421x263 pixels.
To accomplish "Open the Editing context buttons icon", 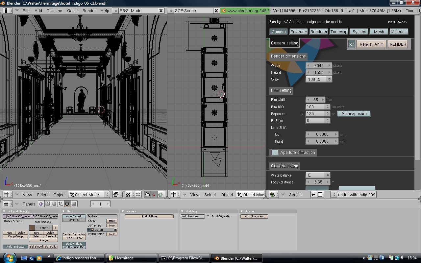I will point(67,204).
